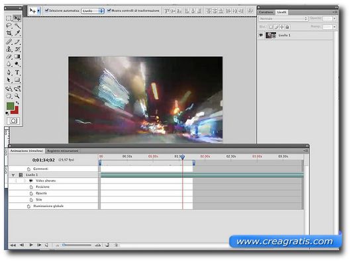Reset default foreground and background colors
This screenshot has width=351, height=262.
(7, 113)
